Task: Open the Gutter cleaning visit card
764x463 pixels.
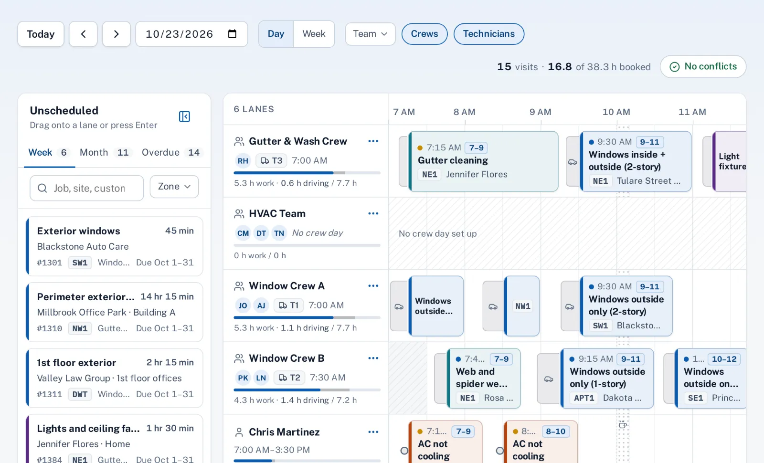Action: 483,161
